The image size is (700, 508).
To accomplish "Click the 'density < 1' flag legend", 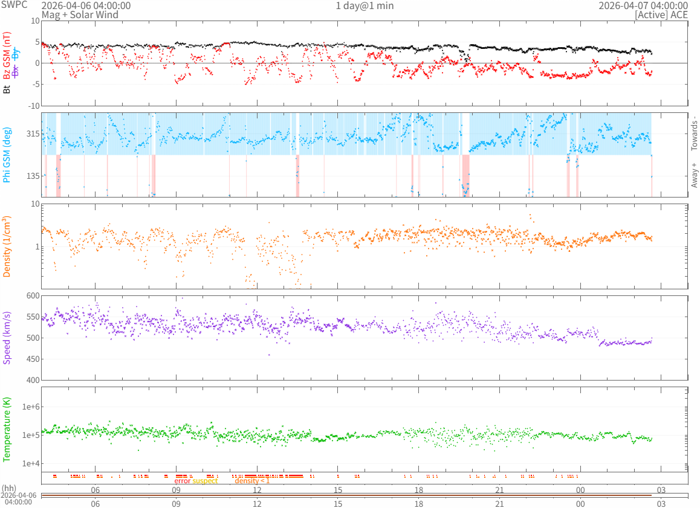I will point(252,481).
